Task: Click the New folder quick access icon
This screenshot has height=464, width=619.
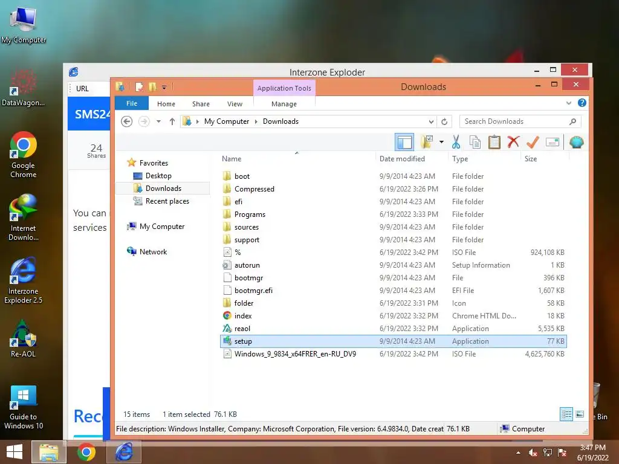Action: (152, 87)
